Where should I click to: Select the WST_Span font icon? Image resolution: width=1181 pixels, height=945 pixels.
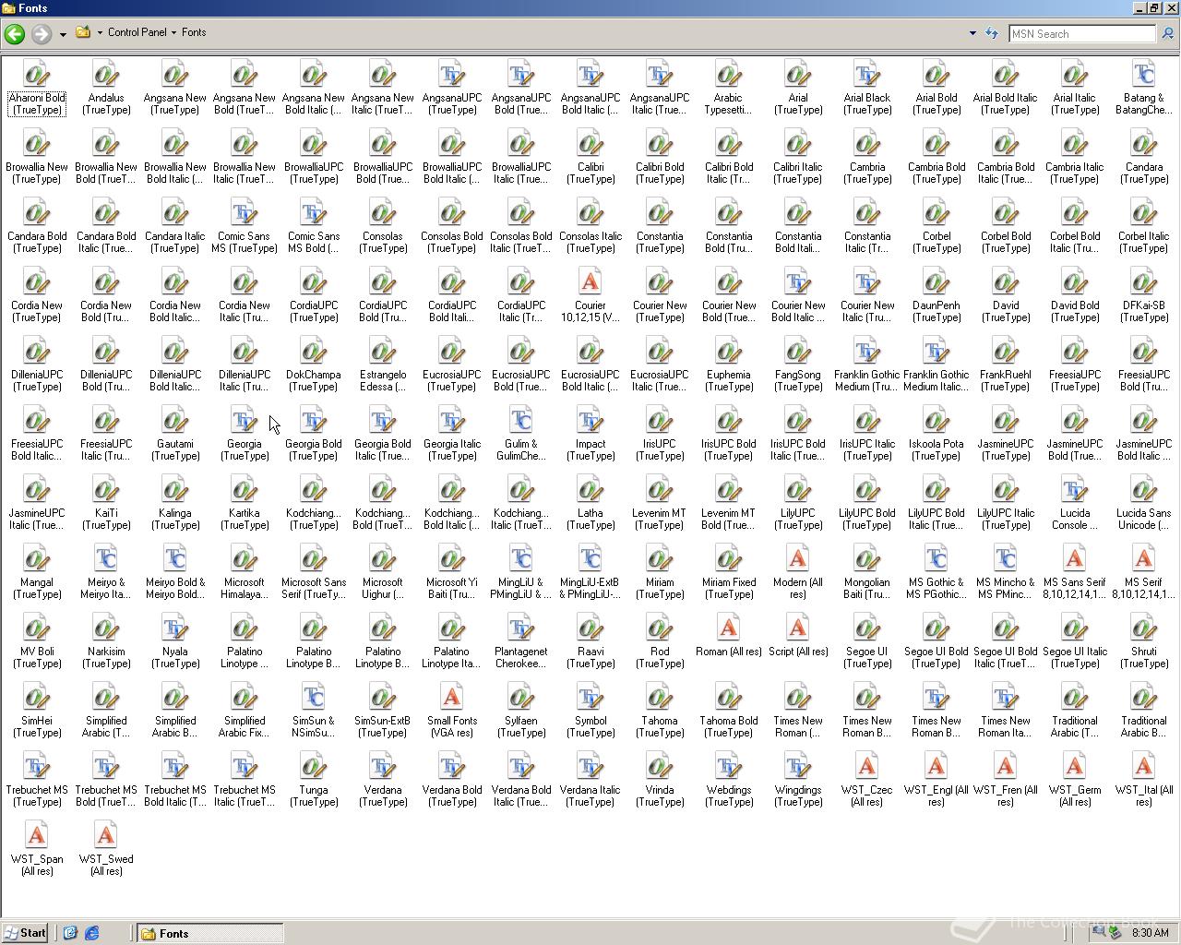(x=37, y=835)
